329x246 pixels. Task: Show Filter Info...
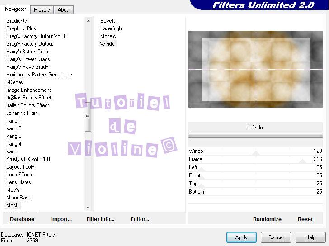click(x=100, y=219)
